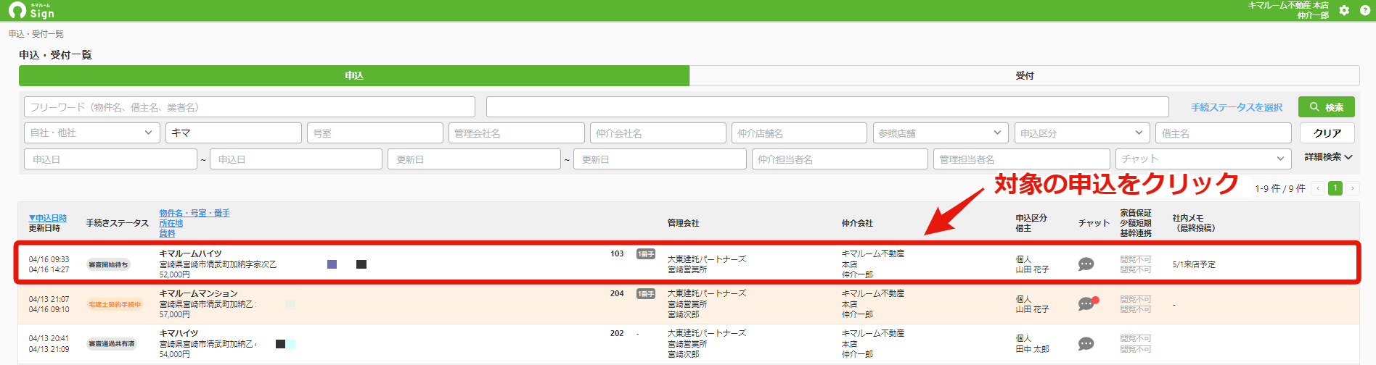1376x365 pixels.
Task: Click the second 更新日 end date field
Action: pos(660,159)
